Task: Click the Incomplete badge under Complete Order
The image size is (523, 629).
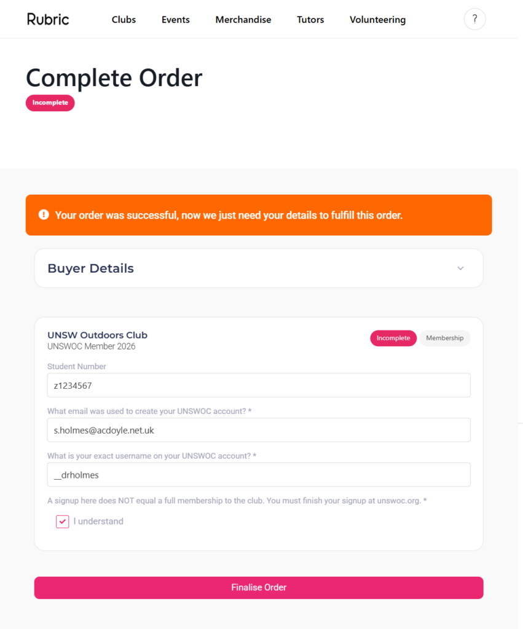Action: [x=50, y=103]
